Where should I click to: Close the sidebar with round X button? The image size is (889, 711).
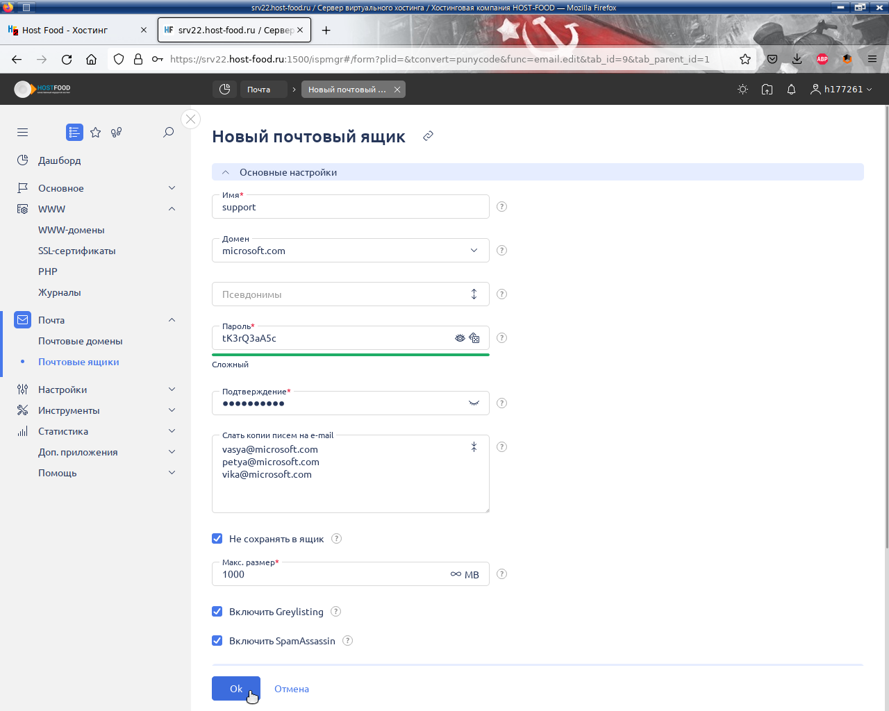point(190,119)
